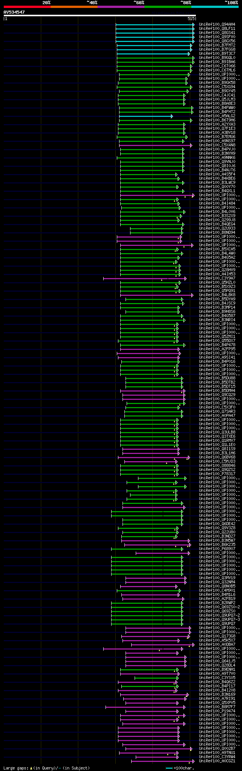242x771 pixels.
Task: Click label UniRef100_B4FWW0
Action: [x=217, y=108]
